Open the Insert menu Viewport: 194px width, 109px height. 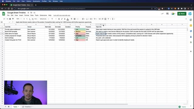[x=21, y=15]
